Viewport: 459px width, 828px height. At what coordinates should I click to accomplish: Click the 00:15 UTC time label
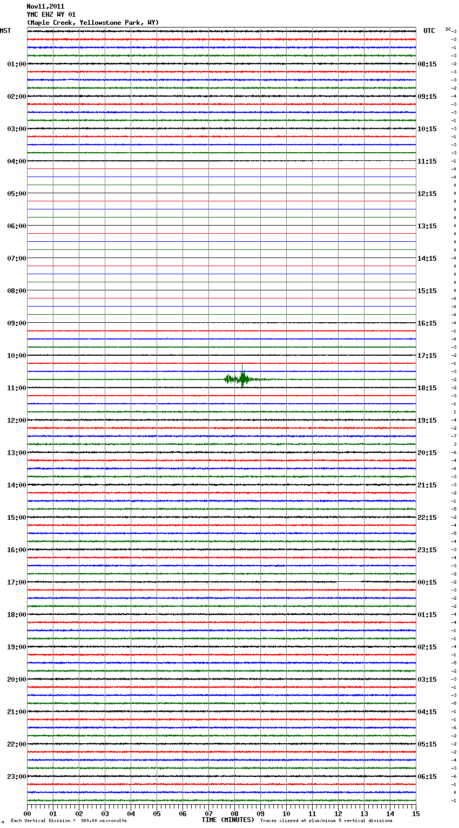[427, 582]
